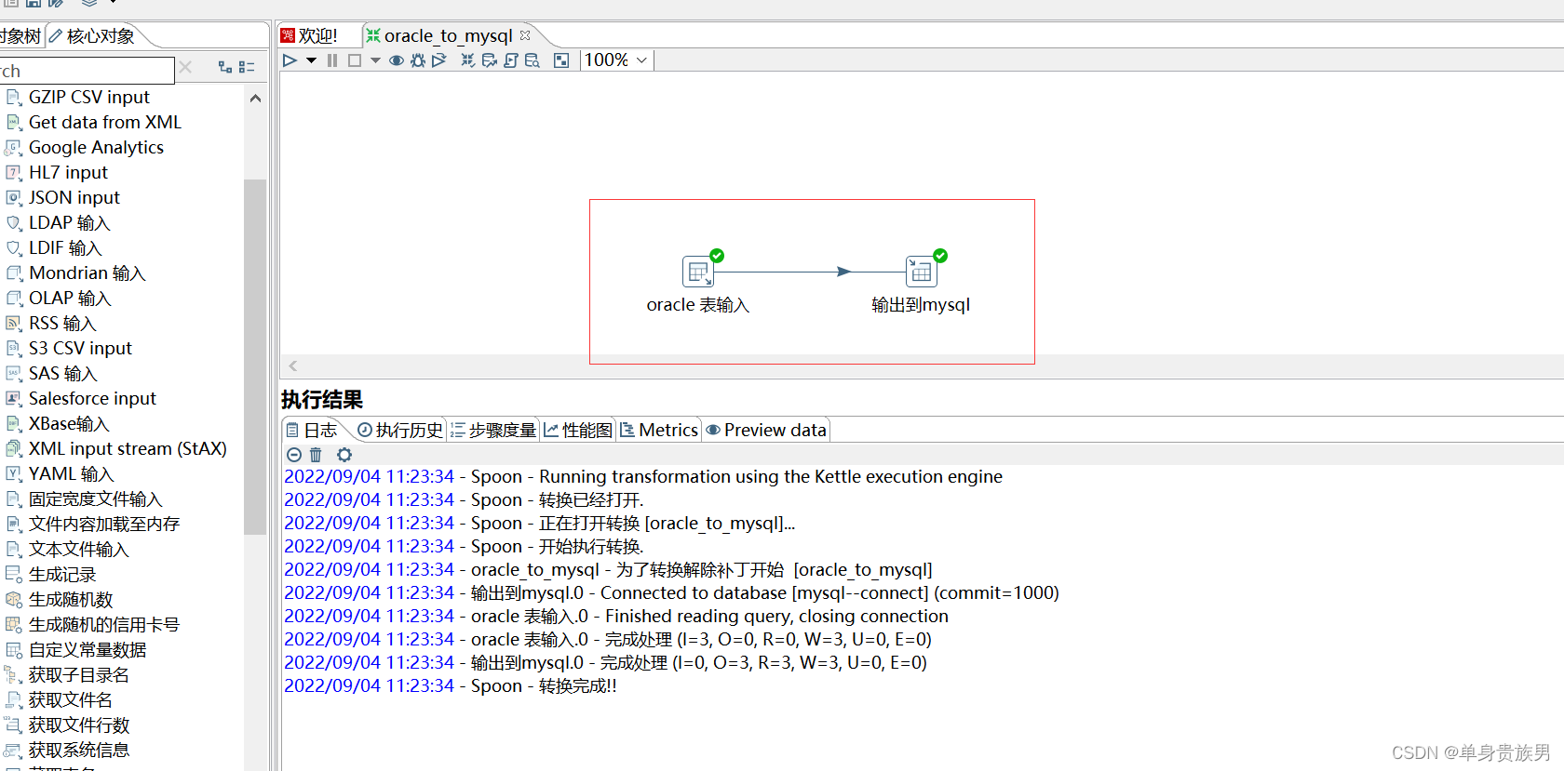Open the 执行历史 tab
This screenshot has width=1564, height=771.
point(400,430)
